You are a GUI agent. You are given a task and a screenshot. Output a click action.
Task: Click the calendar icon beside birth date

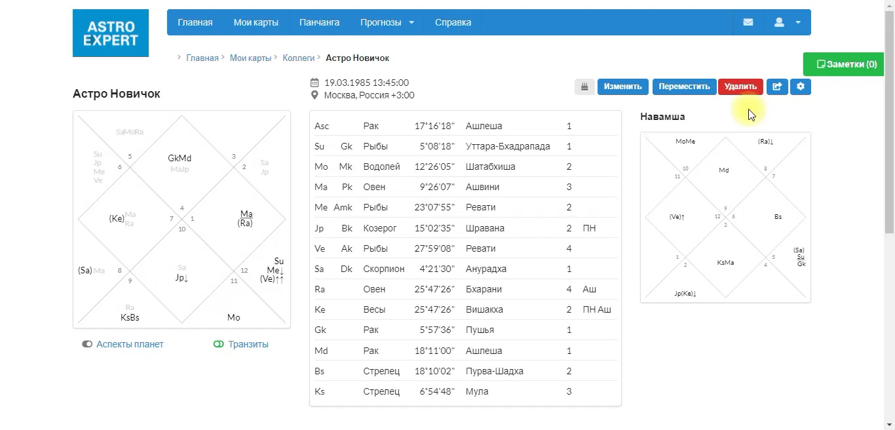[314, 83]
